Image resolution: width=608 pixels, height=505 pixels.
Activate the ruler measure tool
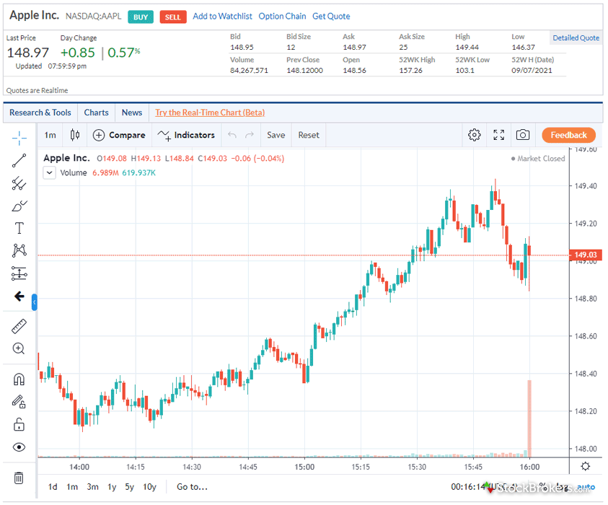pos(19,326)
